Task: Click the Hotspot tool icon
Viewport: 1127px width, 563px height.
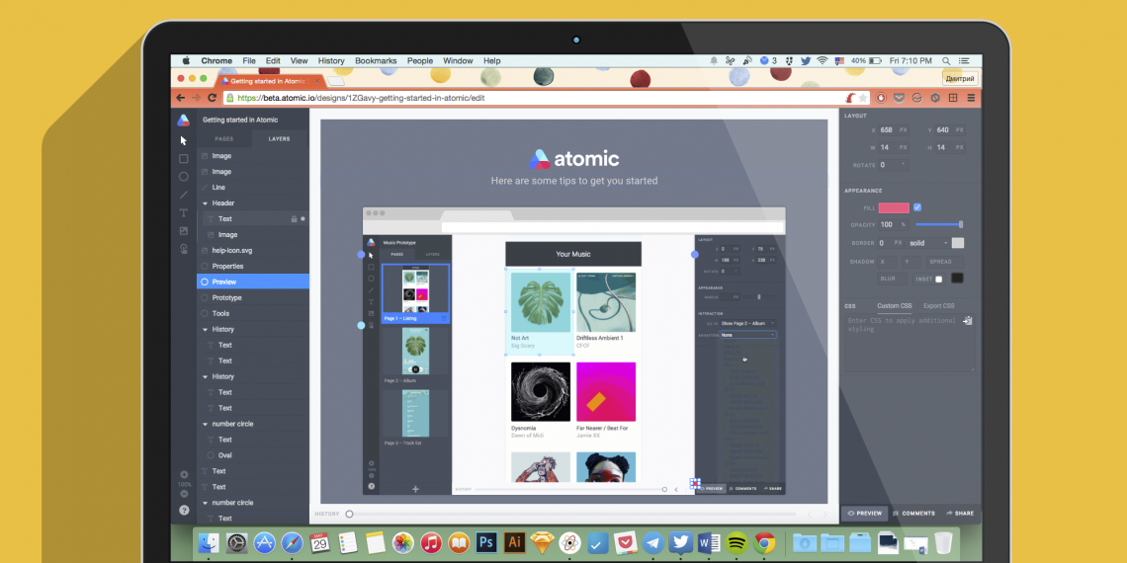Action: point(183,249)
